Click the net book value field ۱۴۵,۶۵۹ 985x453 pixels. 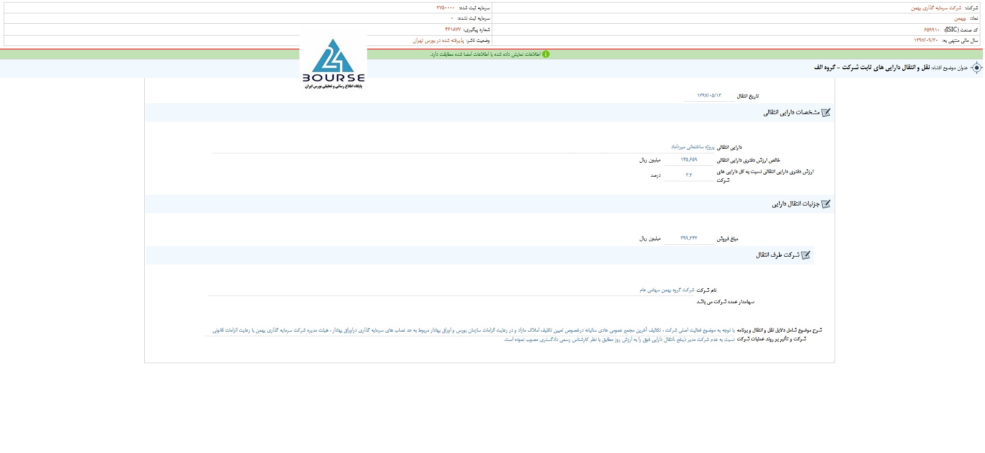pos(689,160)
